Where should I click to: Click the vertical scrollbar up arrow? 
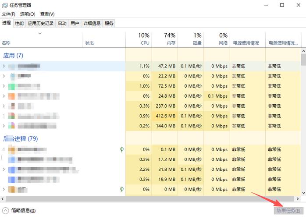coord(303,51)
